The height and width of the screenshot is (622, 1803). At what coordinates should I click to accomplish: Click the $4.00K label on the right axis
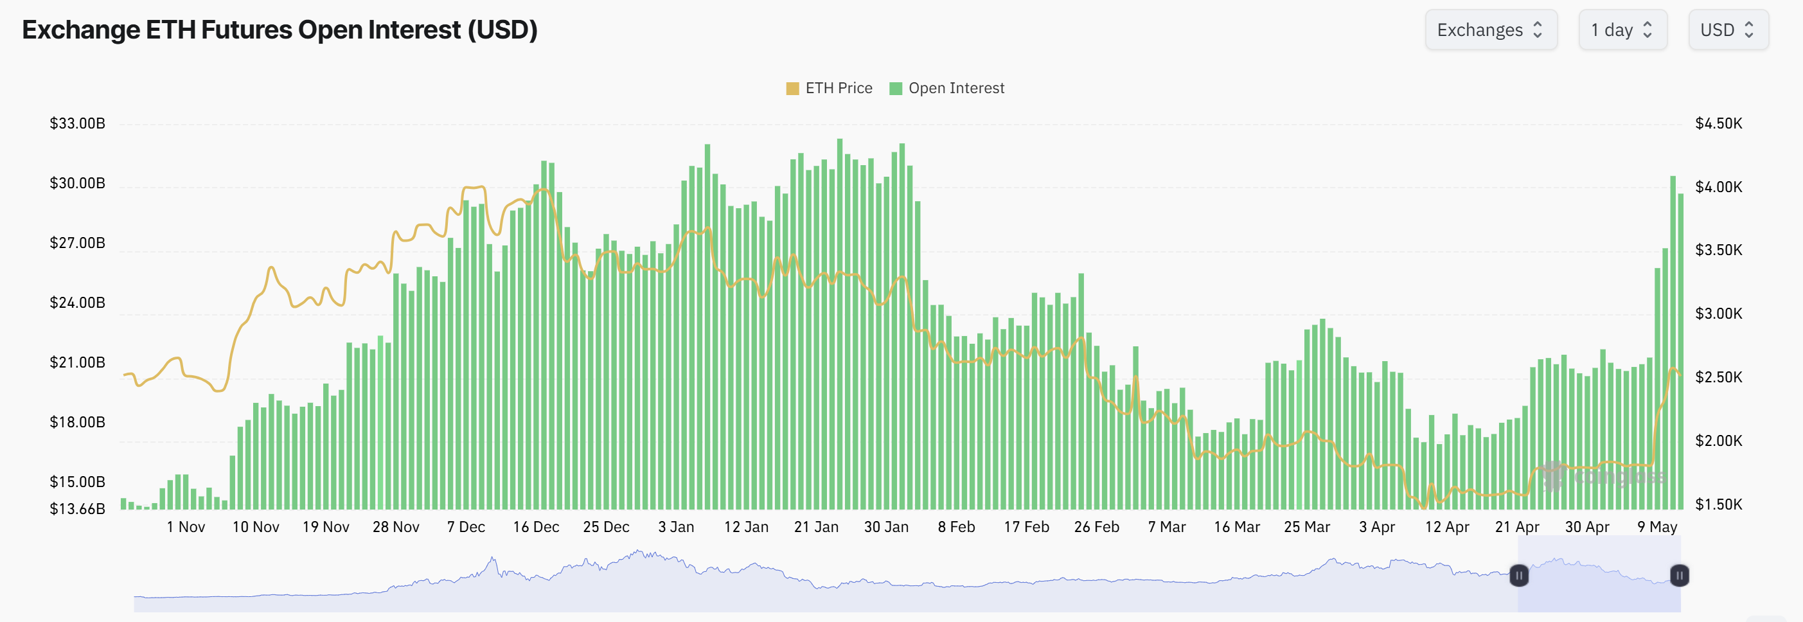pos(1718,187)
